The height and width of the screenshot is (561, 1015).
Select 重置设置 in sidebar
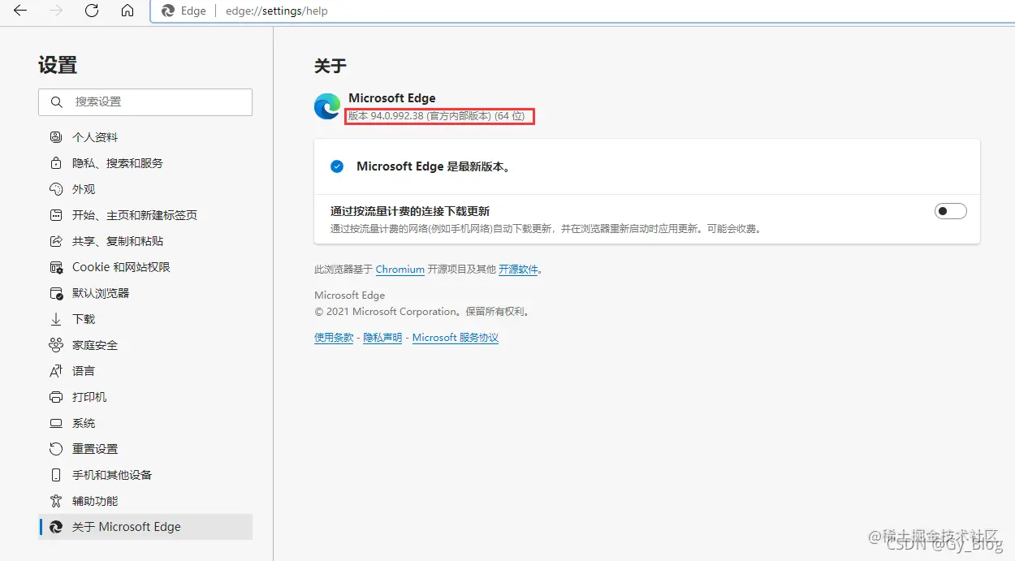(x=145, y=449)
